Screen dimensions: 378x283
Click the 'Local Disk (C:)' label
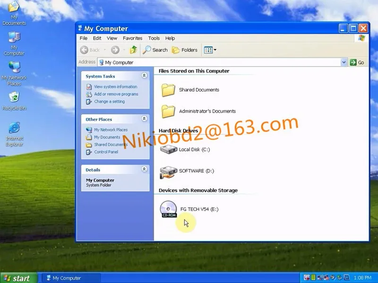tap(194, 150)
